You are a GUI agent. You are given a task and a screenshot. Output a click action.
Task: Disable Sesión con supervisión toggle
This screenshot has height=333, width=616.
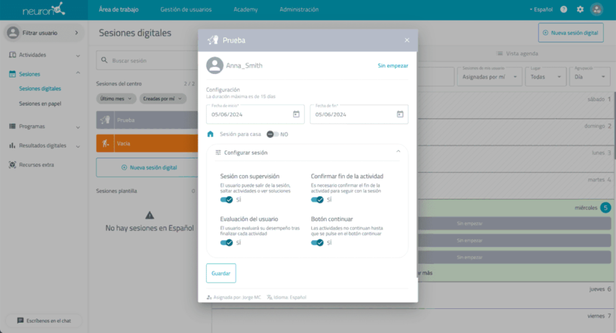[x=227, y=200]
